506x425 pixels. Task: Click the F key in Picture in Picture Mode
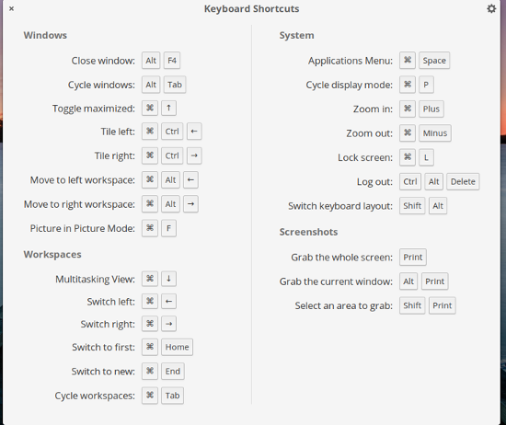168,228
